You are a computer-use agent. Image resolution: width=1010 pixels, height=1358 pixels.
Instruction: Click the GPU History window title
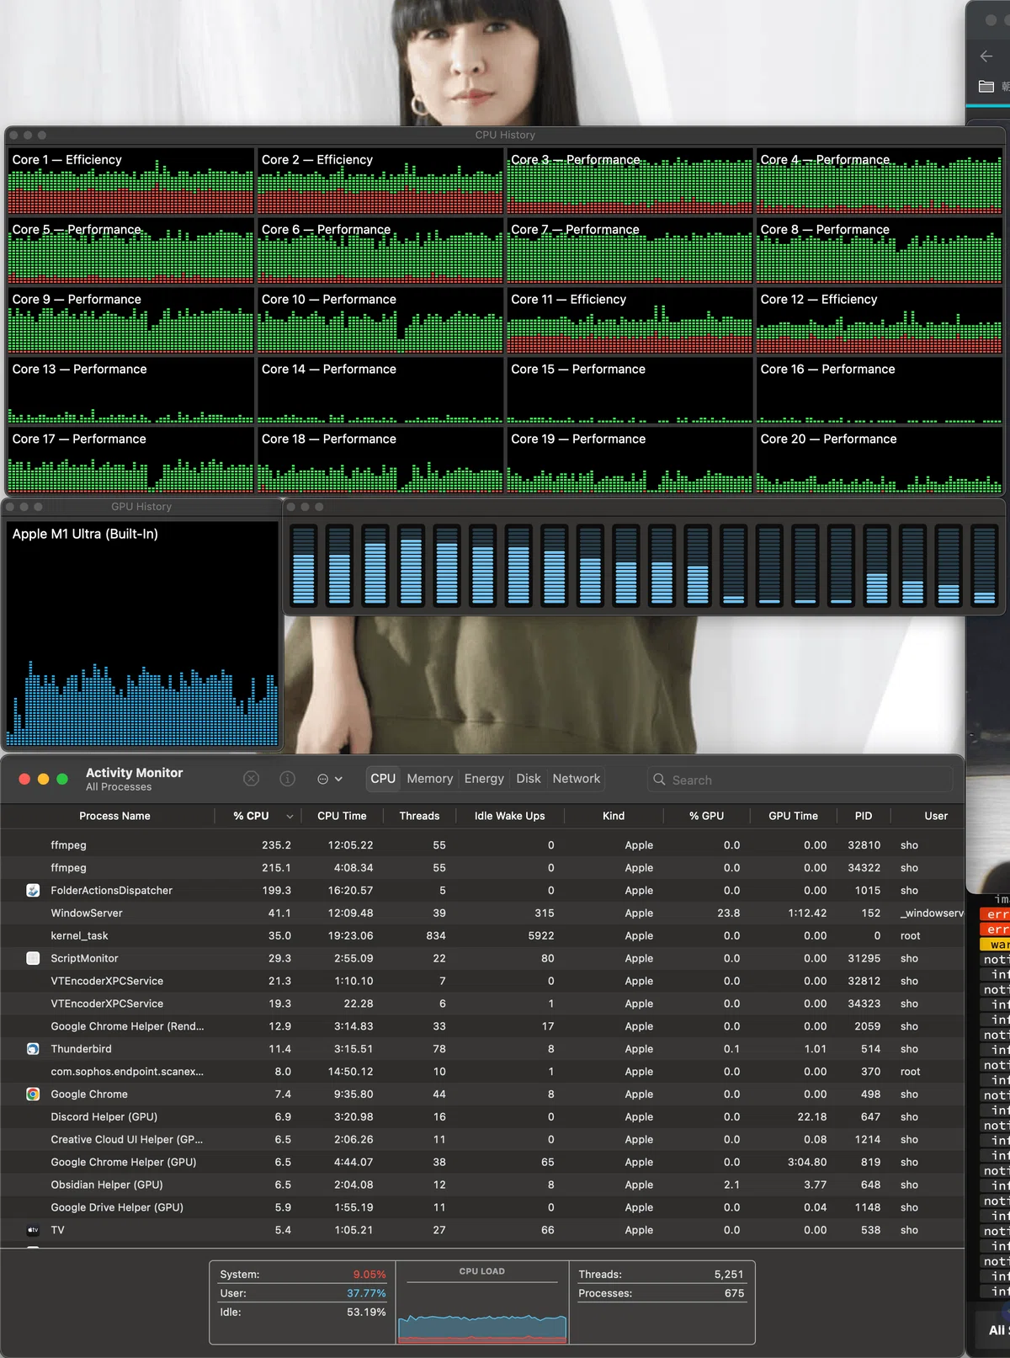click(141, 506)
